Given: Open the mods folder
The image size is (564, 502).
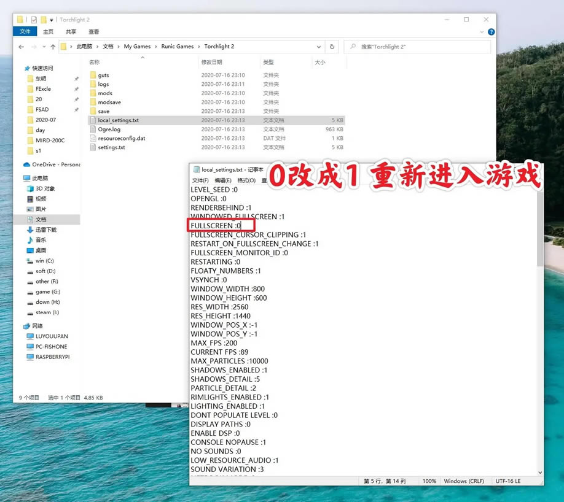Looking at the screenshot, I should [x=105, y=93].
